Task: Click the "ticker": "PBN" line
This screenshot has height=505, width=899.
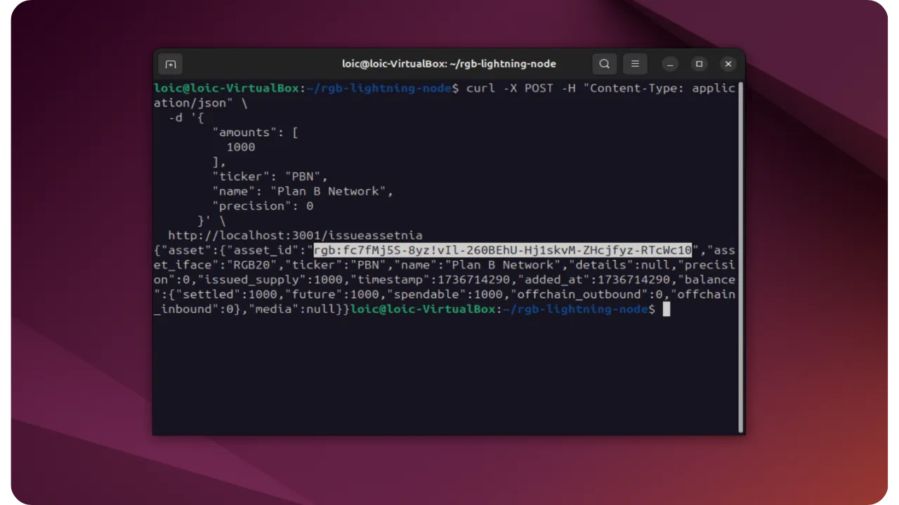Action: pos(270,177)
